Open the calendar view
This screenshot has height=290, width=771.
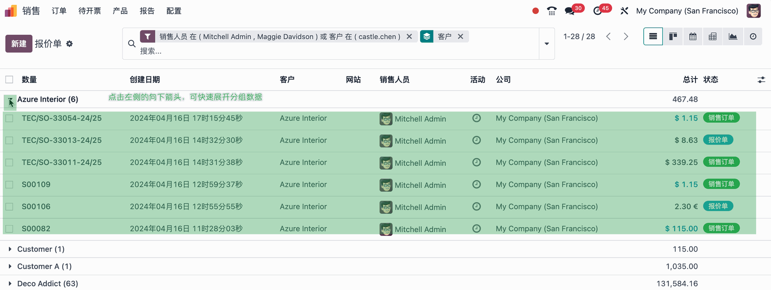coord(693,37)
